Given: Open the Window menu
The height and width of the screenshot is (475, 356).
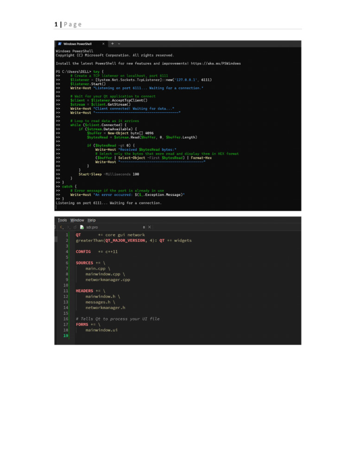Looking at the screenshot, I should coord(77,220).
